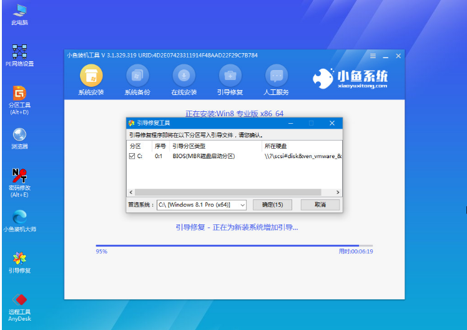The height and width of the screenshot is (330, 467).
Task: Open the 系统备份 (System Backup) icon
Action: 137,76
